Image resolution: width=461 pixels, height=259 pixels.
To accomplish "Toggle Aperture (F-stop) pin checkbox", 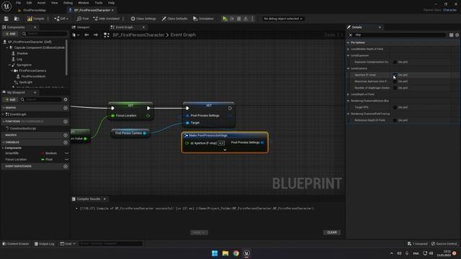I will 395,75.
